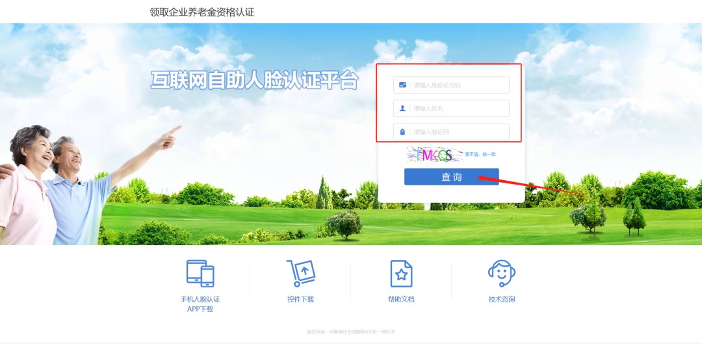Viewport: 702px width, 344px height.
Task: Focus the 请输入身份证号码 placeholder text
Action: point(437,85)
